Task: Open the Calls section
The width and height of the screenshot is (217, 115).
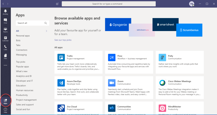Action: point(5,47)
